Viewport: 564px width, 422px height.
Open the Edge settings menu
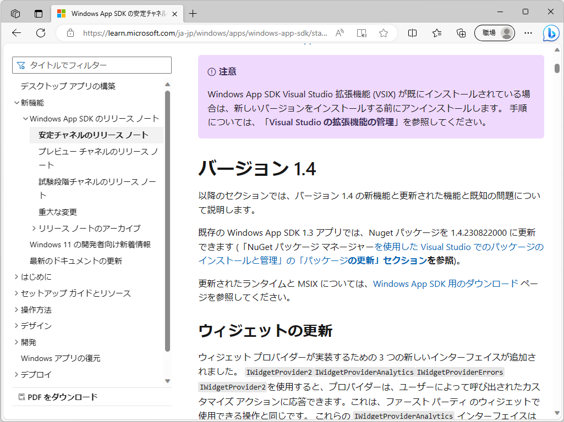[x=528, y=33]
